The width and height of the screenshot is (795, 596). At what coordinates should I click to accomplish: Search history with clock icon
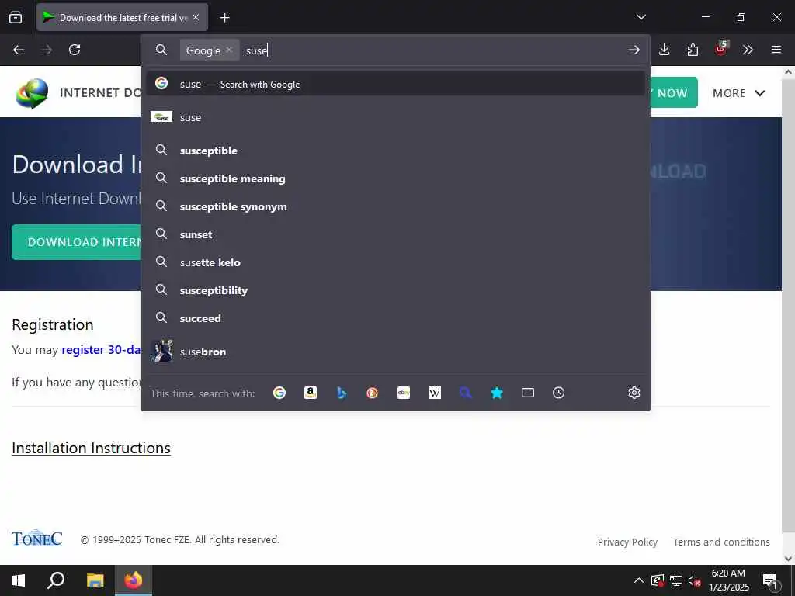pos(559,393)
